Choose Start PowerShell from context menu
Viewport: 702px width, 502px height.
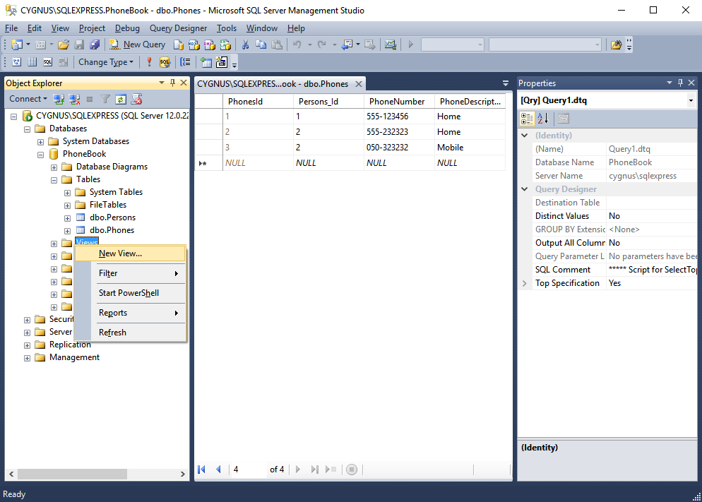click(130, 293)
